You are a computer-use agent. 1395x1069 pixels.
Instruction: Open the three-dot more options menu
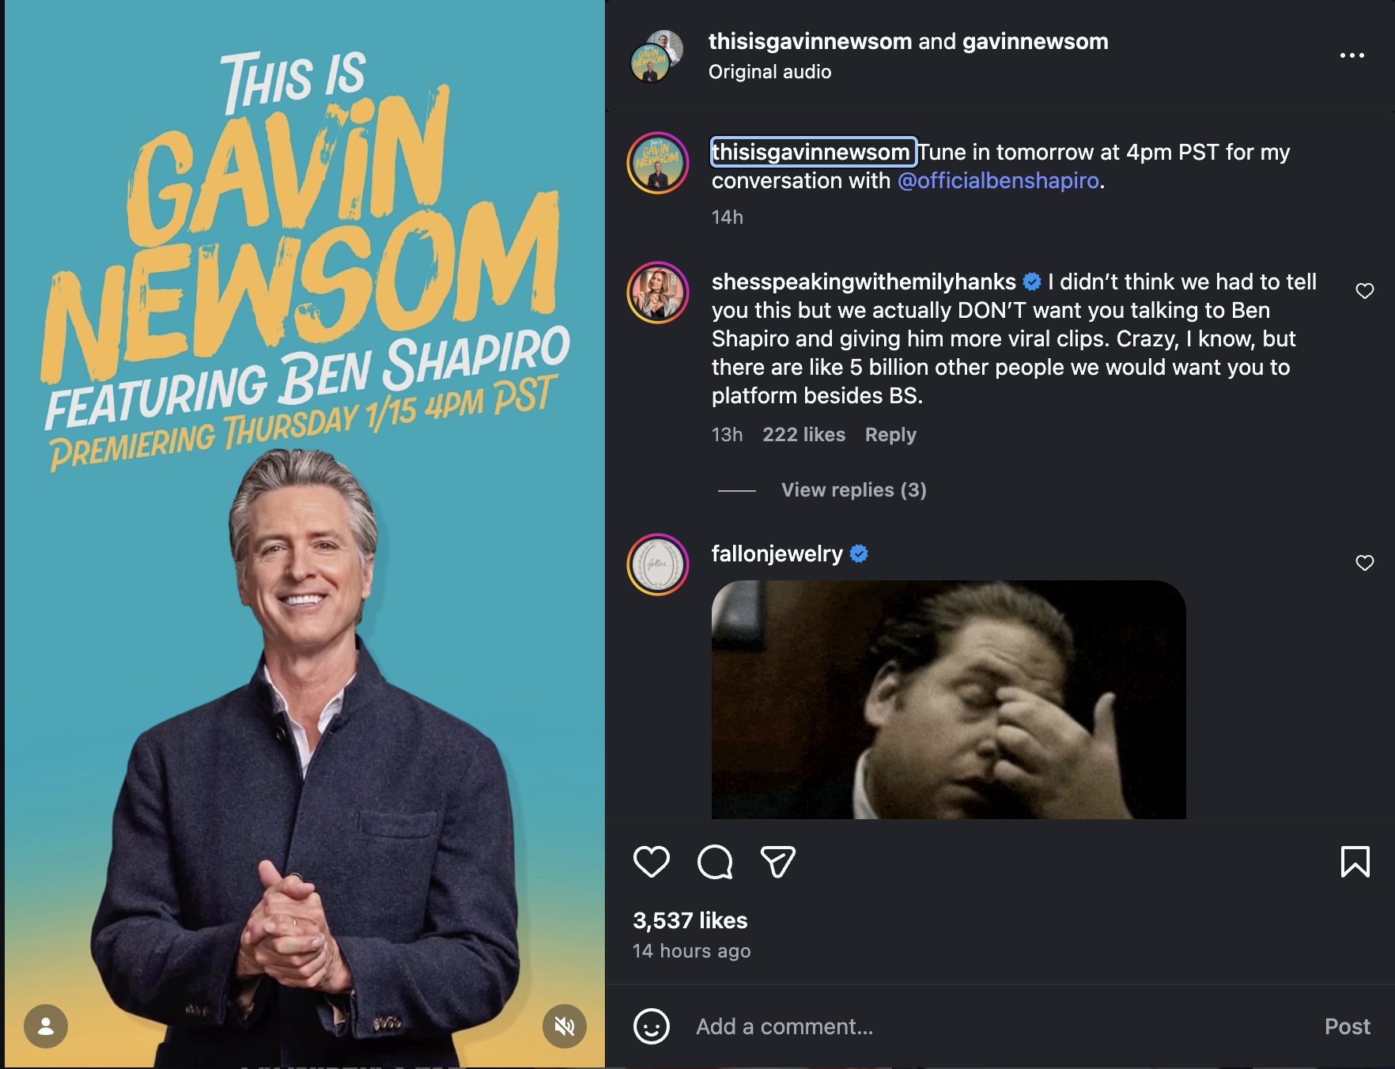(x=1352, y=55)
